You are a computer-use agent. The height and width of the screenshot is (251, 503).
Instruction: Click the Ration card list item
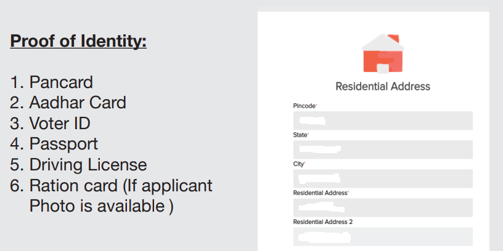coord(112,196)
